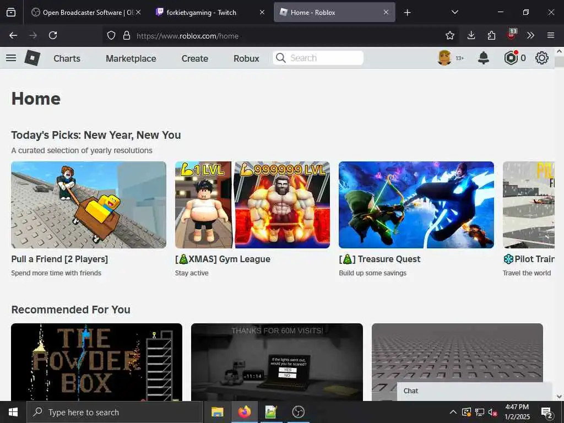Show hidden system tray icons
This screenshot has width=564, height=423.
(453, 412)
